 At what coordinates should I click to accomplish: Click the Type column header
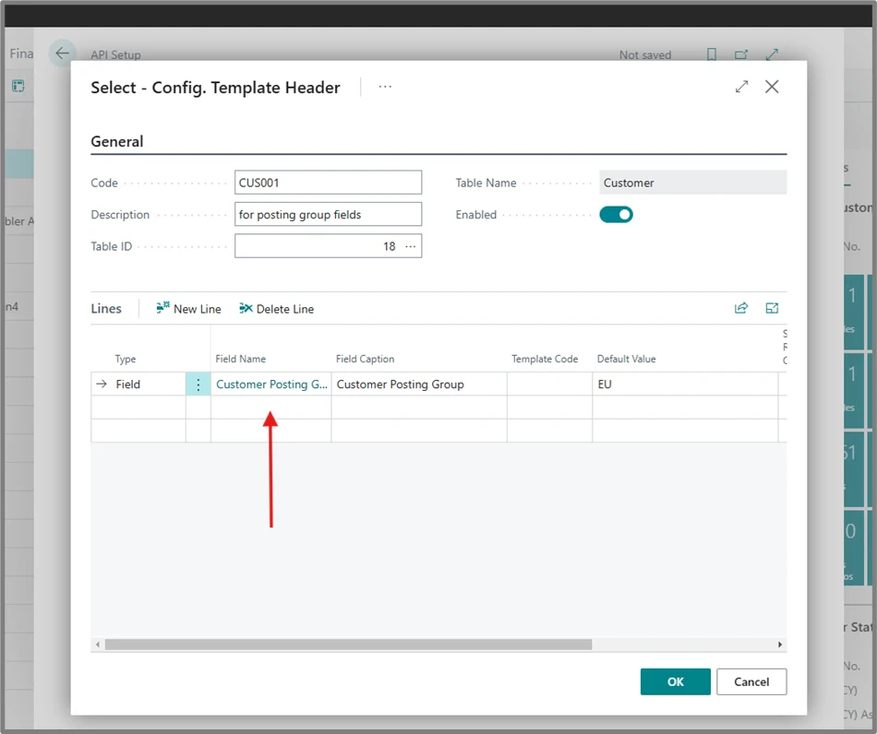coord(126,359)
